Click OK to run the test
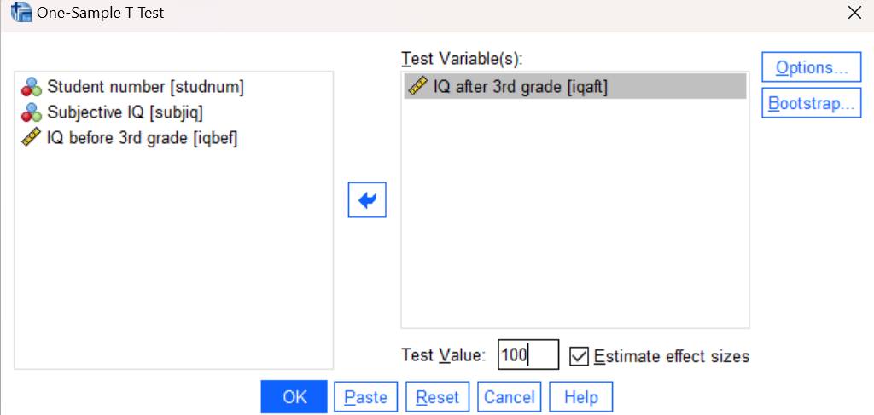This screenshot has width=874, height=415. [294, 396]
